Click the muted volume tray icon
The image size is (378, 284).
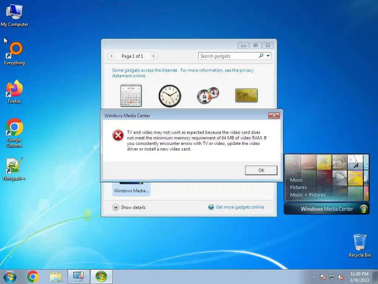click(341, 277)
